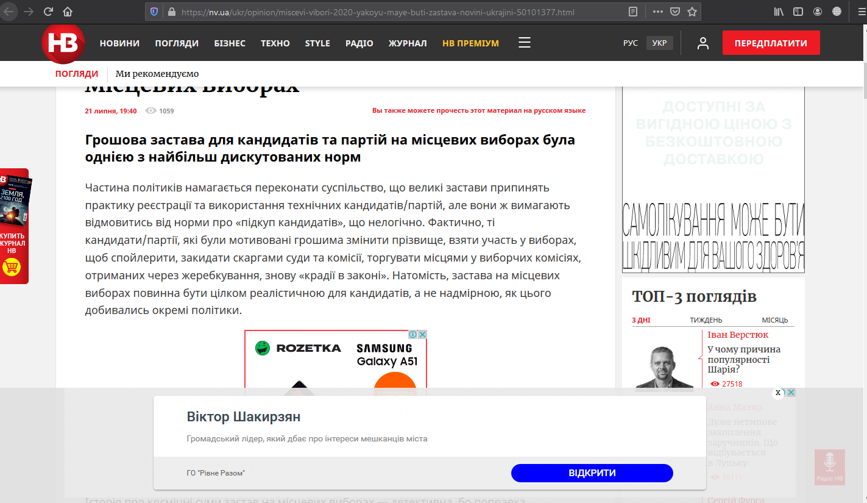
Task: Click the NV logo
Action: (x=63, y=43)
